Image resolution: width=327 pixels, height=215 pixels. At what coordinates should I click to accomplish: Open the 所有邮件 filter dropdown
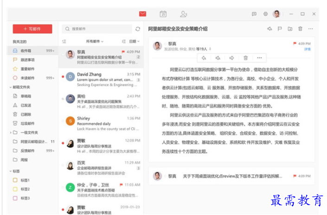point(95,41)
